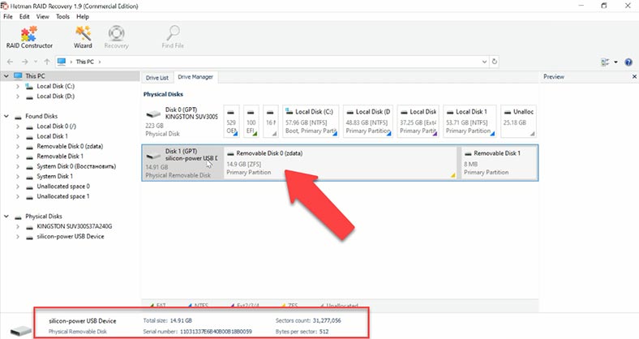Select Disk 1 (GPT) silicon-power disk
This screenshot has width=639, height=339.
point(182,163)
